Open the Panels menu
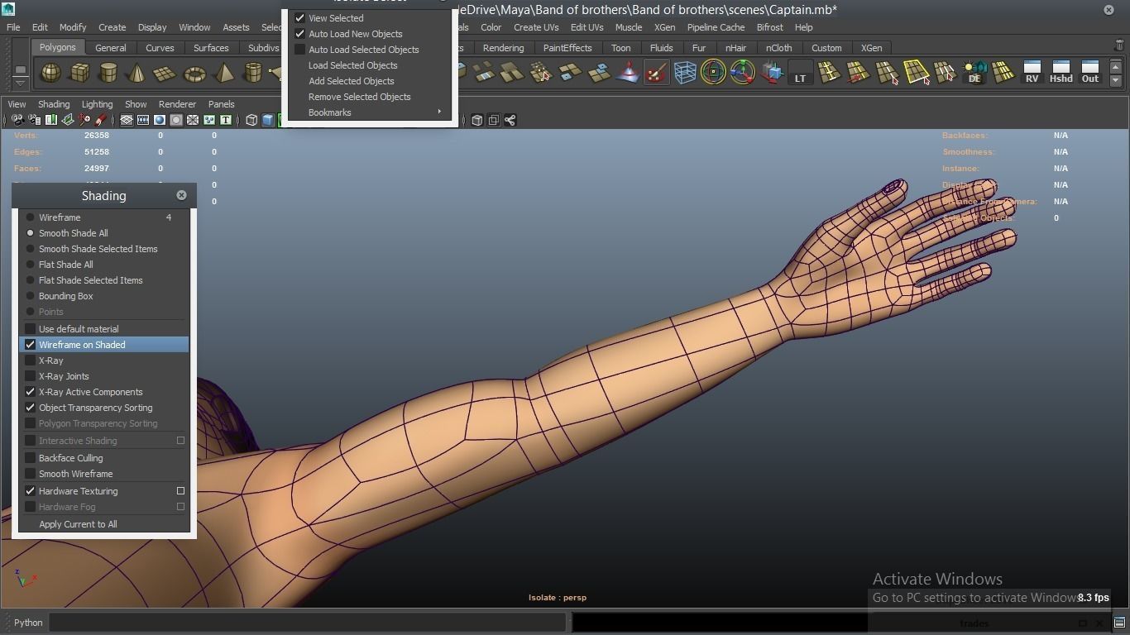The height and width of the screenshot is (635, 1130). (x=221, y=104)
